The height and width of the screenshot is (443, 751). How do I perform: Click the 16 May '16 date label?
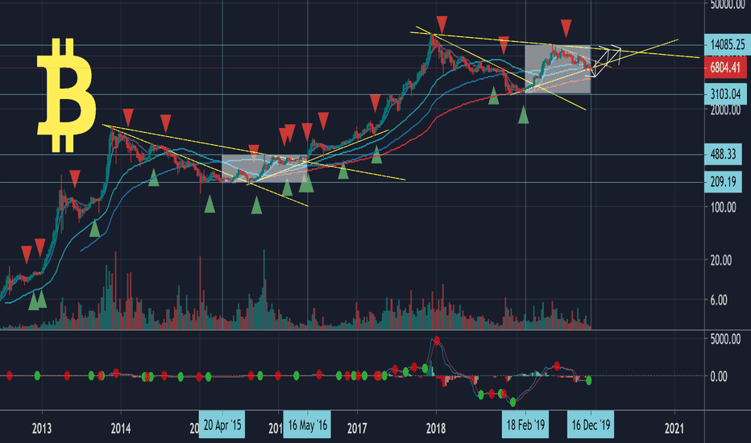[x=308, y=424]
